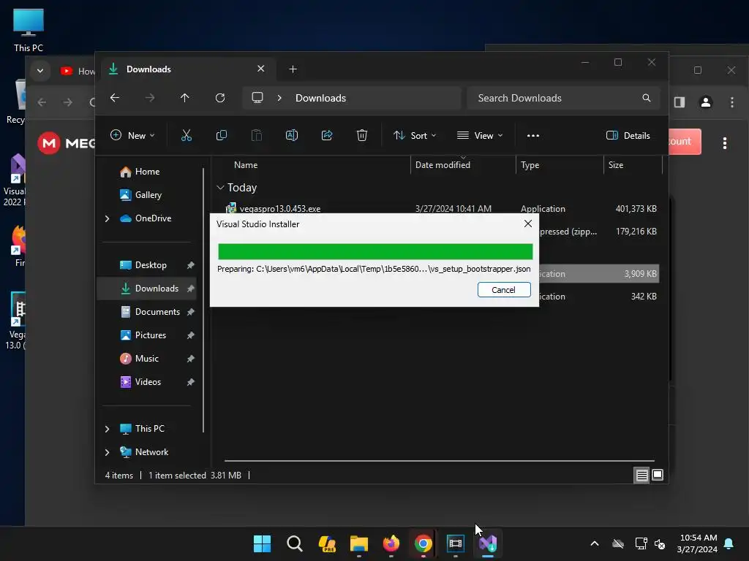Viewport: 749px width, 561px height.
Task: Click the Share icon in toolbar
Action: pyautogui.click(x=327, y=135)
